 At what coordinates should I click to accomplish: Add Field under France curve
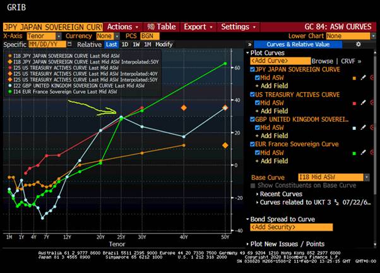272,161
